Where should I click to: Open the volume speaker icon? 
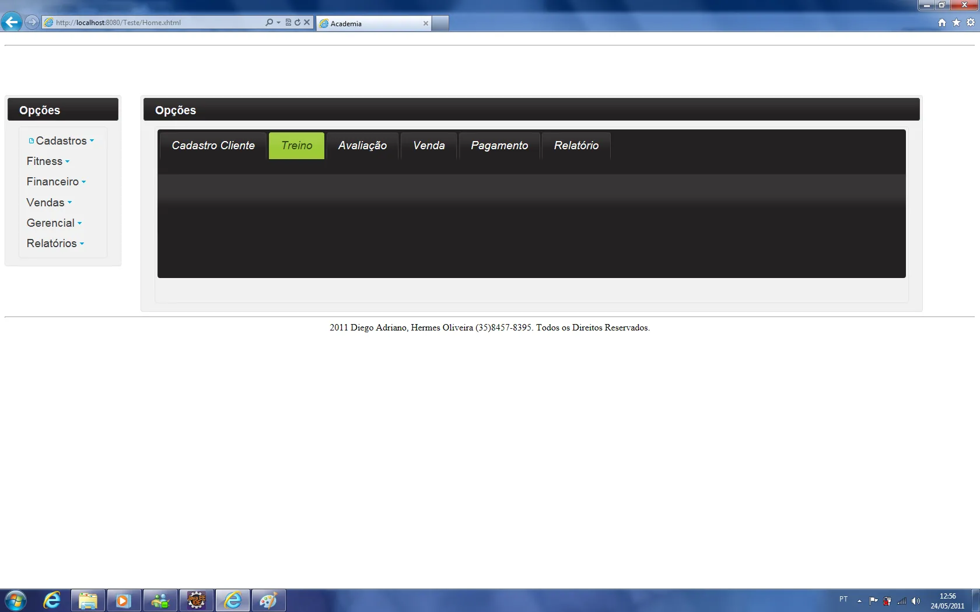[x=916, y=601]
